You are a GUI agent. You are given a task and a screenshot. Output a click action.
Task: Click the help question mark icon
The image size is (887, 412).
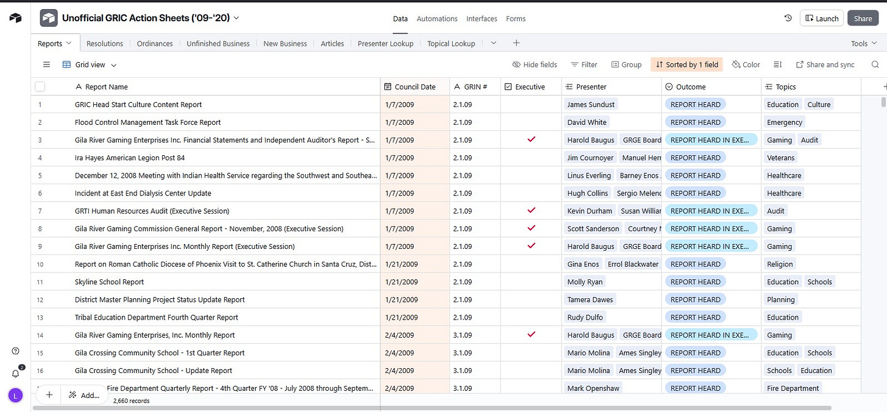(15, 351)
